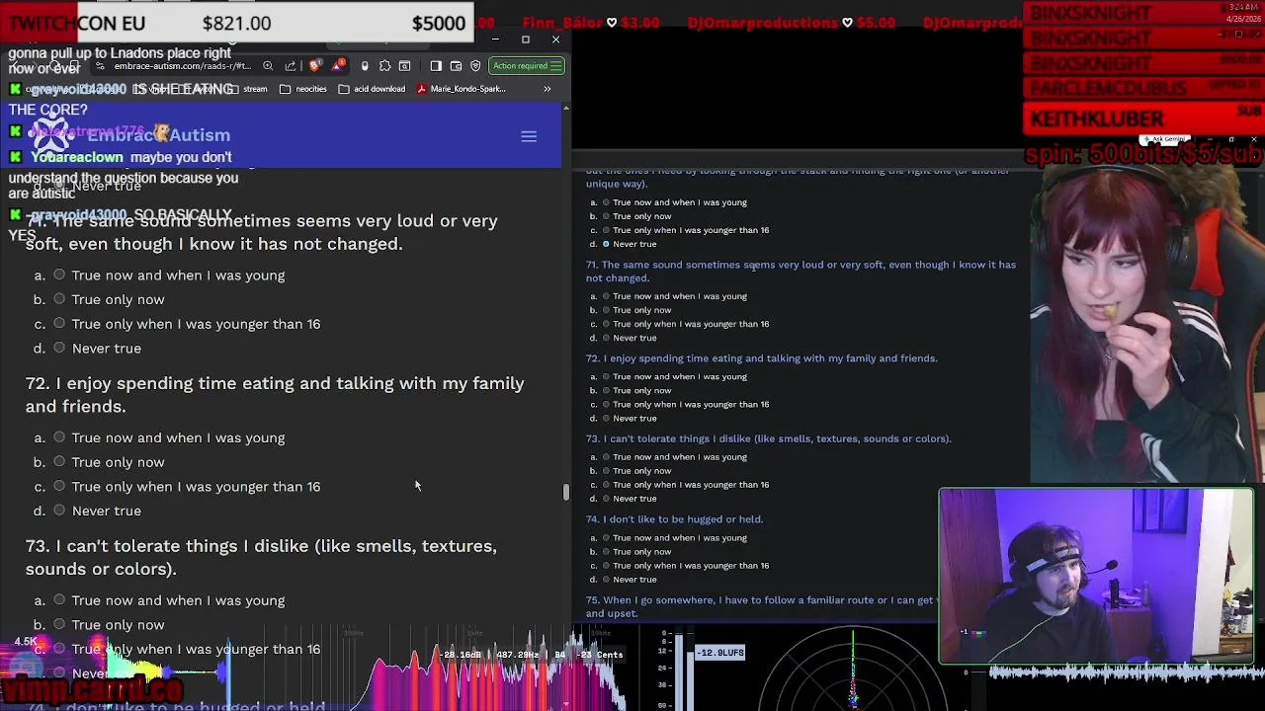Viewport: 1265px width, 711px height.
Task: Open the Brave Shields lion icon
Action: pyautogui.click(x=315, y=66)
